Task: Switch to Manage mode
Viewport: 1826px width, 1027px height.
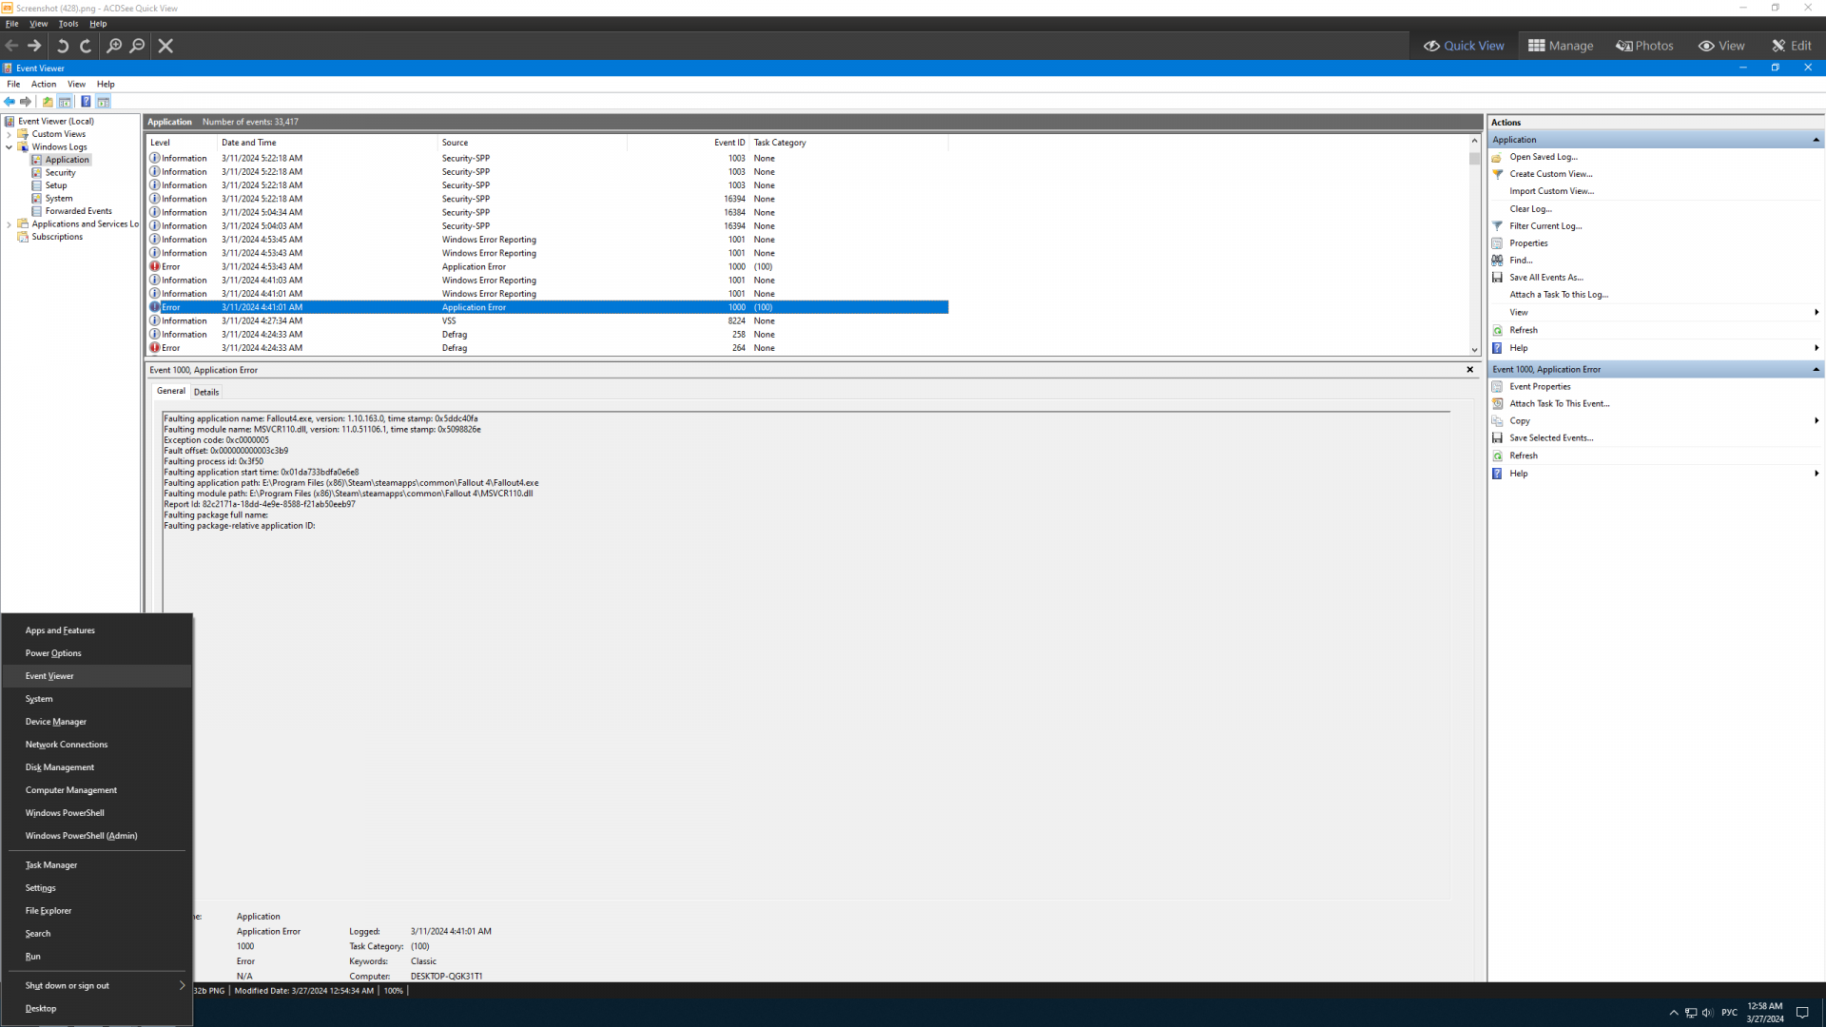Action: [x=1561, y=46]
